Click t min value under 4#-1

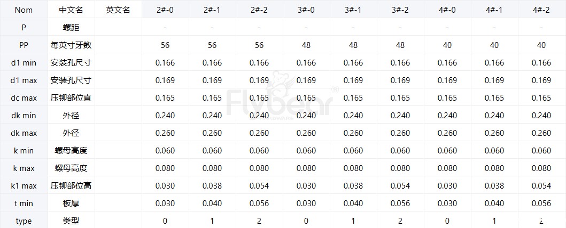494,203
